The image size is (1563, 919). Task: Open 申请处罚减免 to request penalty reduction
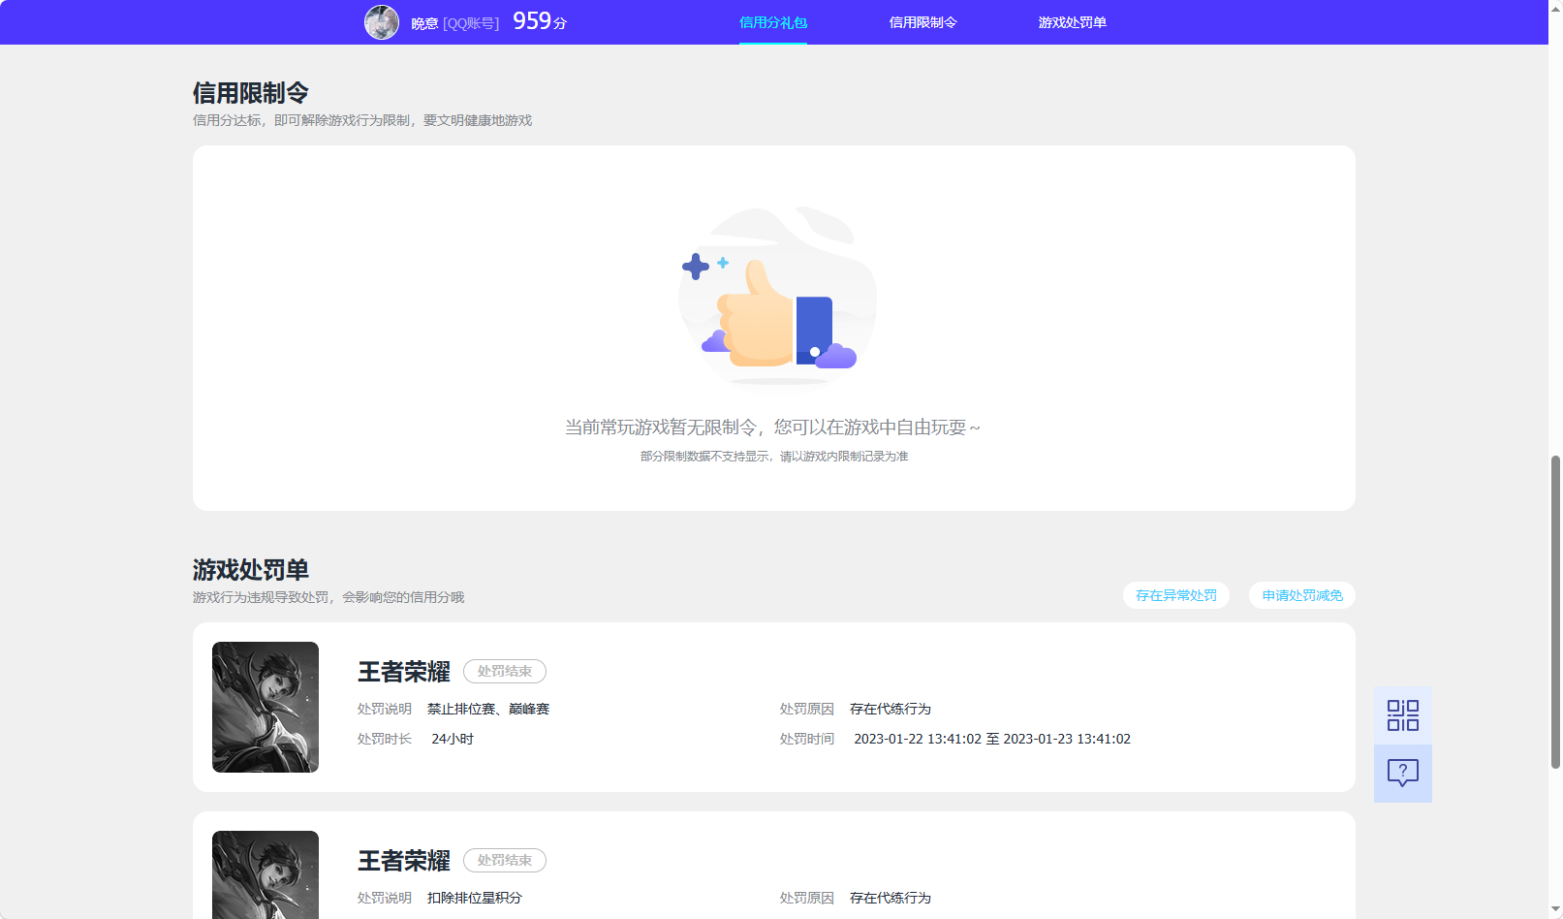[x=1301, y=595]
